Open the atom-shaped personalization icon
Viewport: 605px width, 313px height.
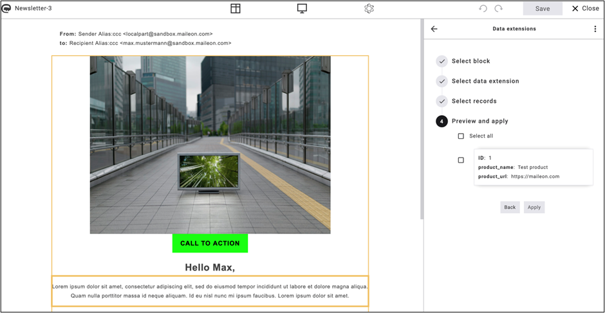(x=369, y=8)
